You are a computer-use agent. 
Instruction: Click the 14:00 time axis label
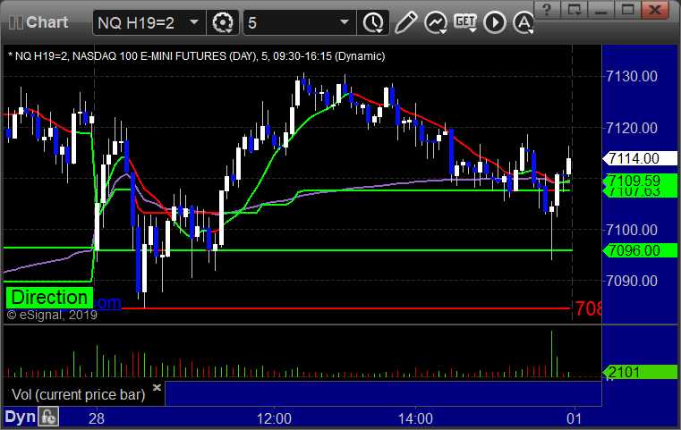tap(415, 418)
